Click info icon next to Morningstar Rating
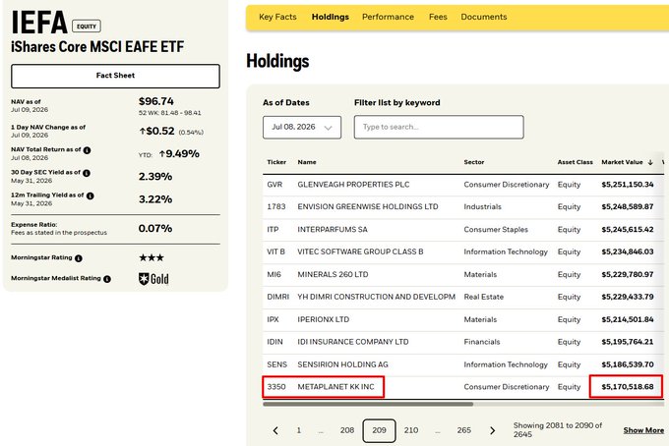Screen dimensions: 669x446 coord(79,258)
